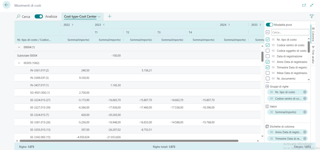The width and height of the screenshot is (320, 150).
Task: Check Nr. documento checkbox
Action: 268,78
